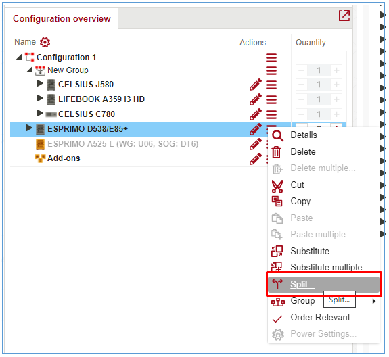Select the LIFEBOOK A359 i3 HD item
This screenshot has height=357, width=389.
(101, 99)
